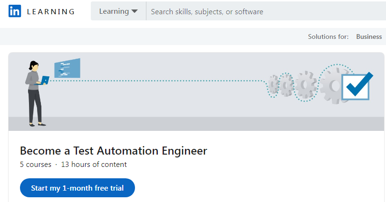Click the dotted line in banner
386x202 pixels.
[x=157, y=81]
